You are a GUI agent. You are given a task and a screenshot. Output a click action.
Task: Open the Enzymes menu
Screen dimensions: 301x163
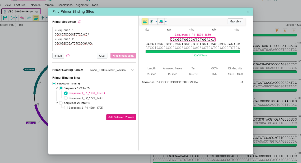(x=35, y=5)
